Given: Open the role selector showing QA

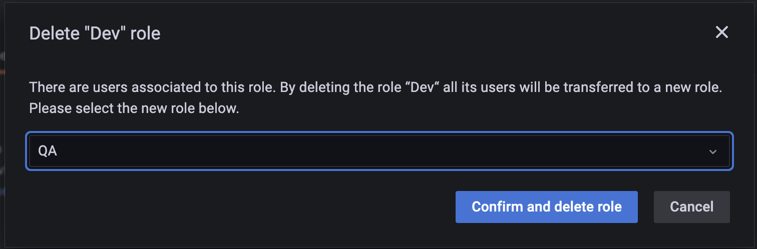Looking at the screenshot, I should point(379,151).
